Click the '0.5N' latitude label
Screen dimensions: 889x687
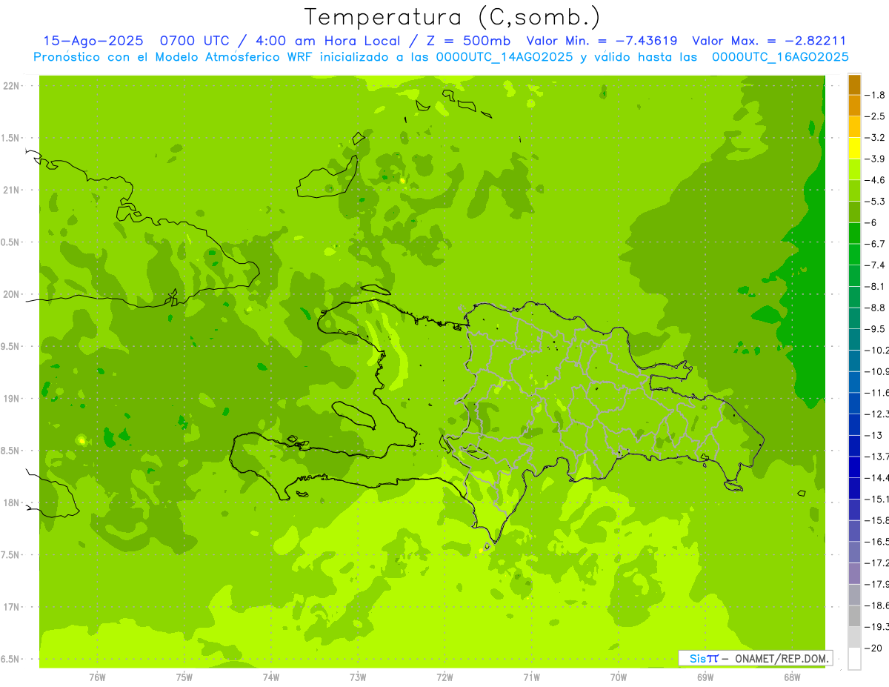pyautogui.click(x=10, y=242)
